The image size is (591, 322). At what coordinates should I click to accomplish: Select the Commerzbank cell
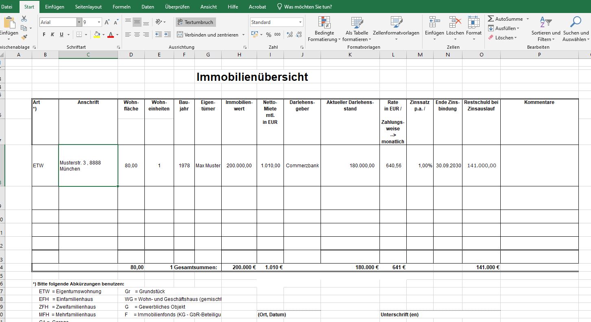pyautogui.click(x=302, y=166)
